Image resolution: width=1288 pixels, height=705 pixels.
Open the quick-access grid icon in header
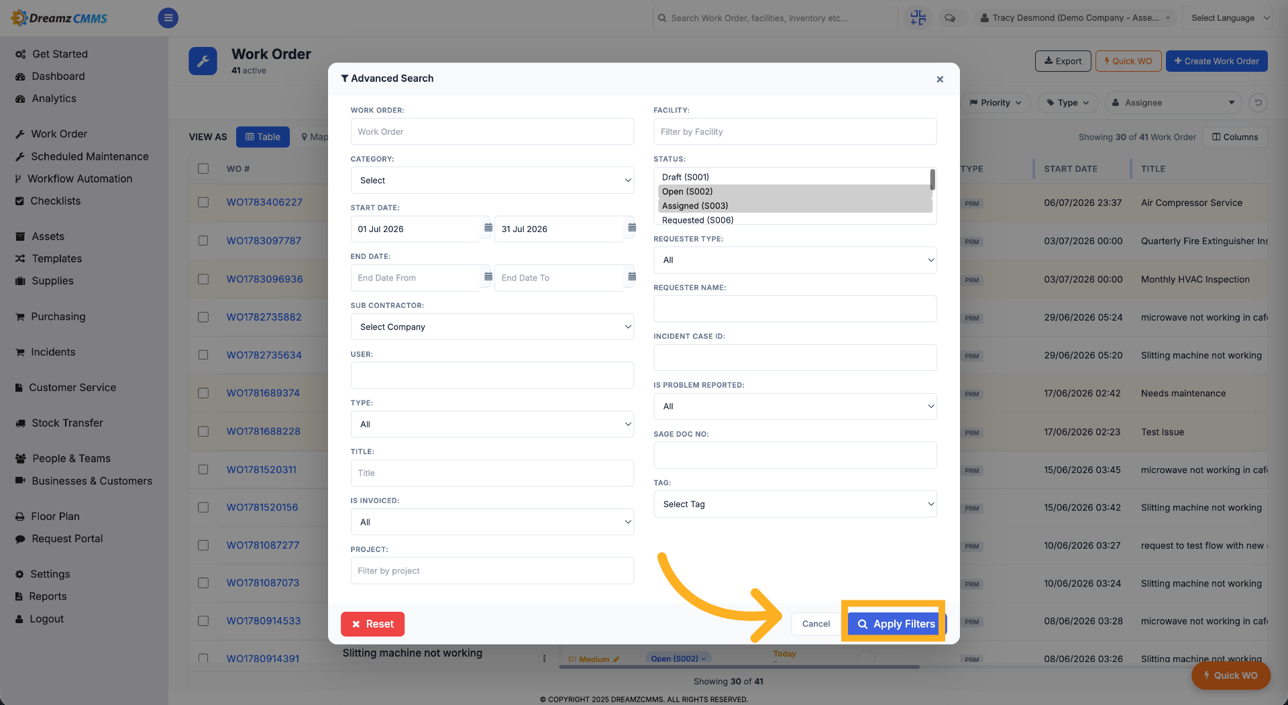[918, 18]
